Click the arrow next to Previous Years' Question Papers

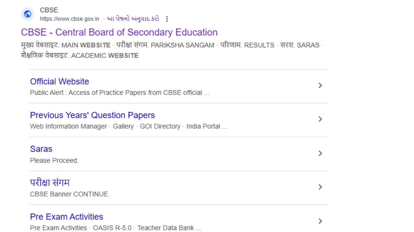320,119
